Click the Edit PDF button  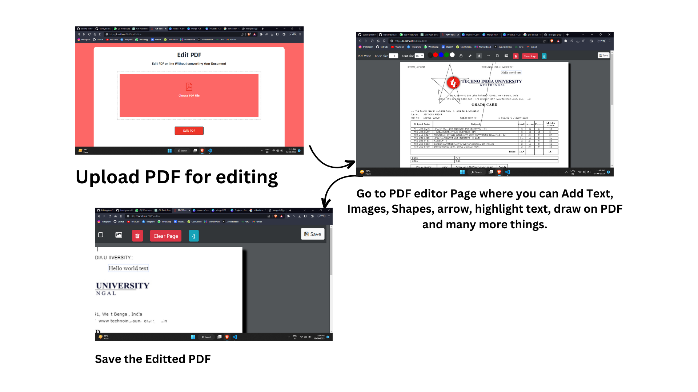189,131
